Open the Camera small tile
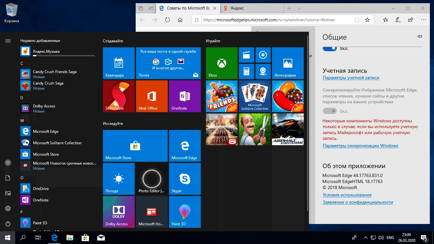The image size is (434, 244). [x=263, y=71]
